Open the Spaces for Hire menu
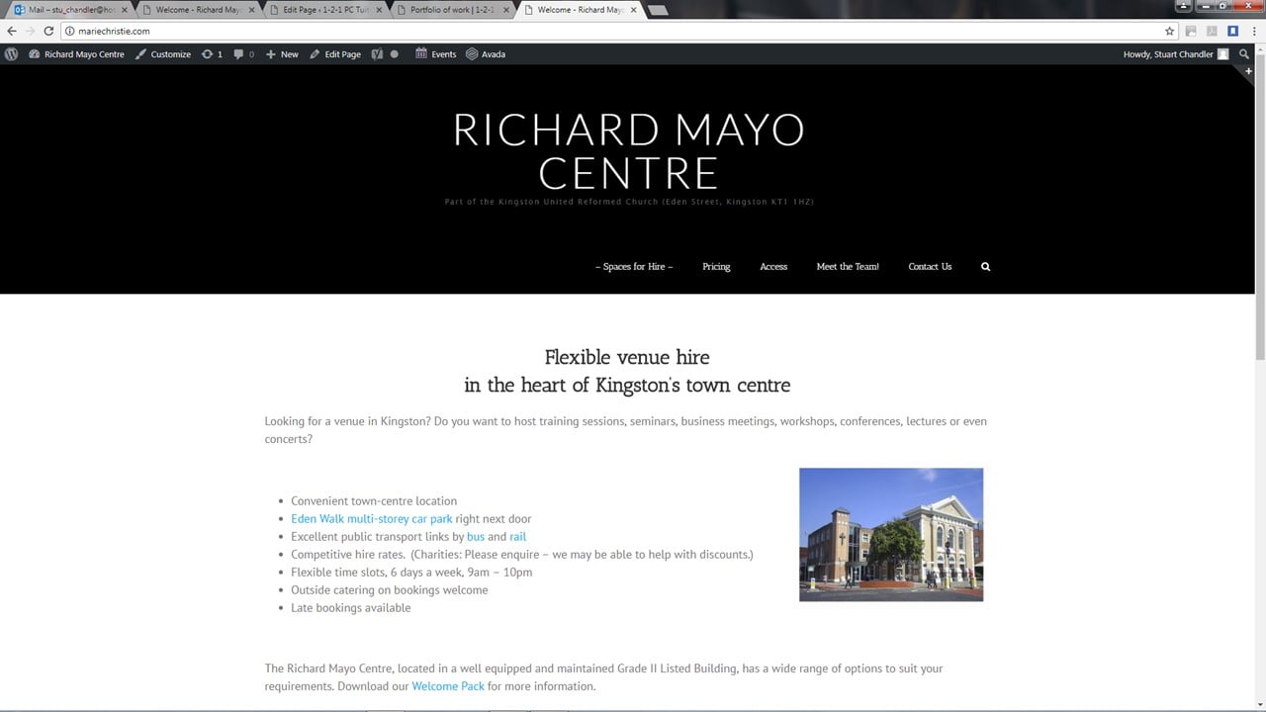Viewport: 1266px width, 712px height. click(x=634, y=267)
